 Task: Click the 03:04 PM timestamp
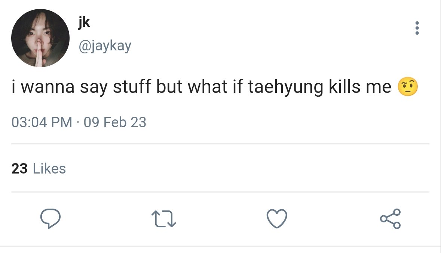click(x=42, y=122)
